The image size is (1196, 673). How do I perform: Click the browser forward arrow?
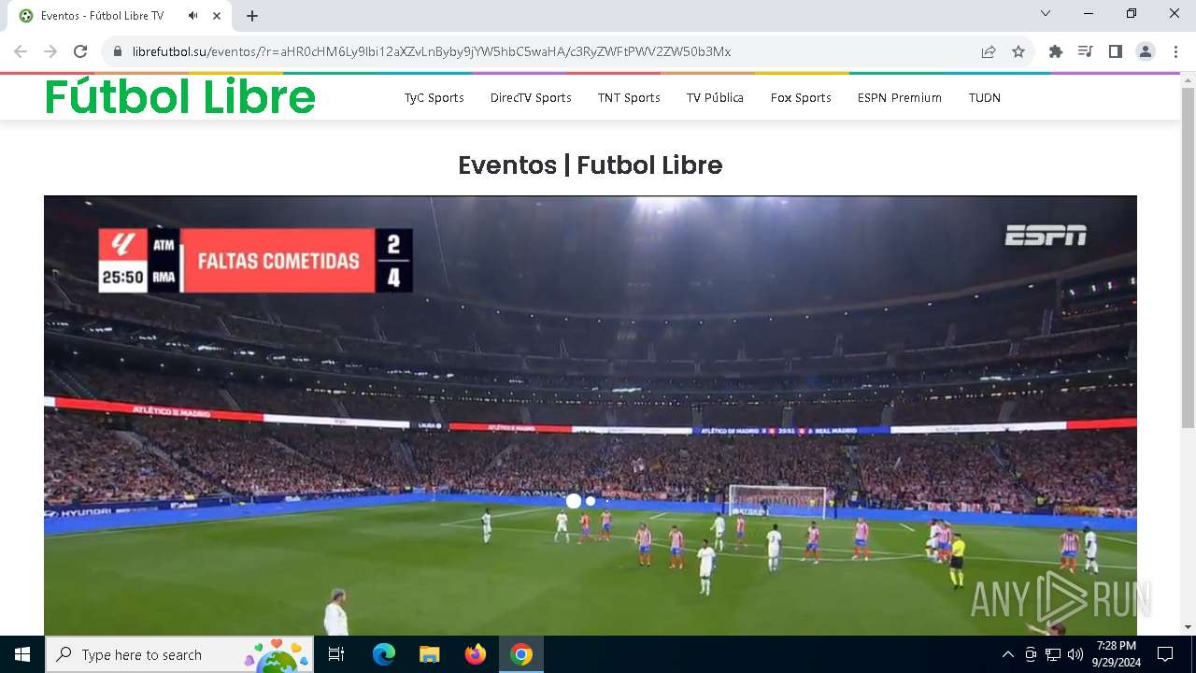click(x=50, y=51)
